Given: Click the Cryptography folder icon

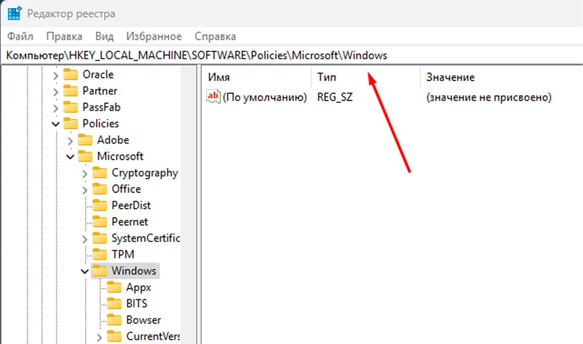Looking at the screenshot, I should point(100,173).
